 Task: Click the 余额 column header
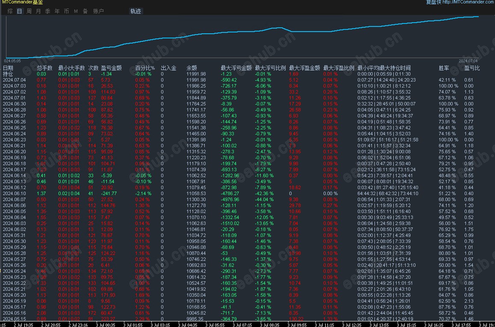click(192, 68)
